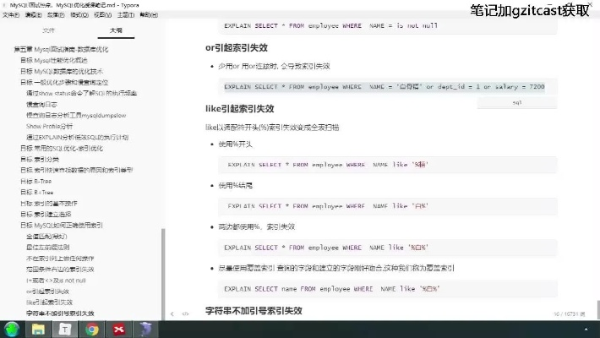
Task: Jump to 目标 B-Tree outline entry
Action: [x=36, y=182]
